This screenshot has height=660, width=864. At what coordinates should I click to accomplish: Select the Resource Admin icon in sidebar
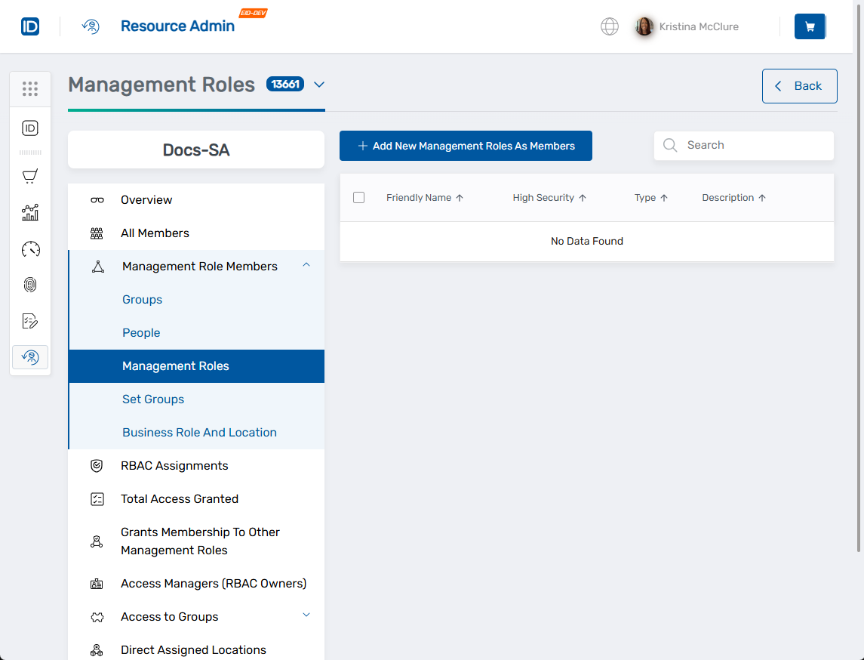(30, 356)
